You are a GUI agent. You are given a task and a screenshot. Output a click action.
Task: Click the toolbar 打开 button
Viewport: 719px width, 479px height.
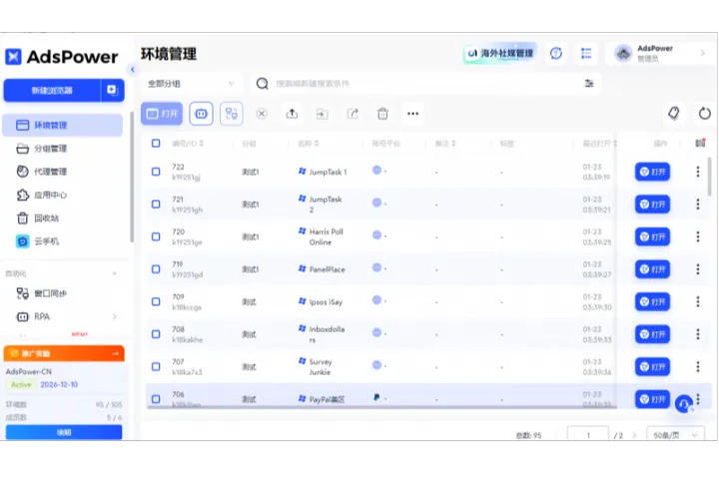coord(162,113)
